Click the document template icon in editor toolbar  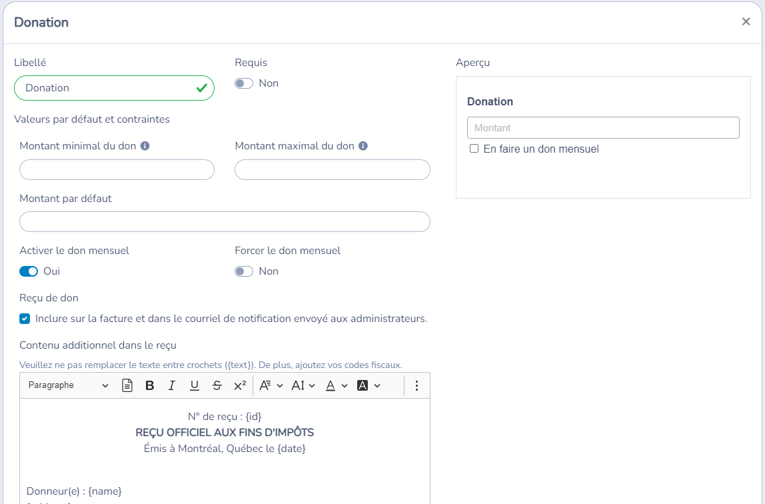click(x=127, y=385)
